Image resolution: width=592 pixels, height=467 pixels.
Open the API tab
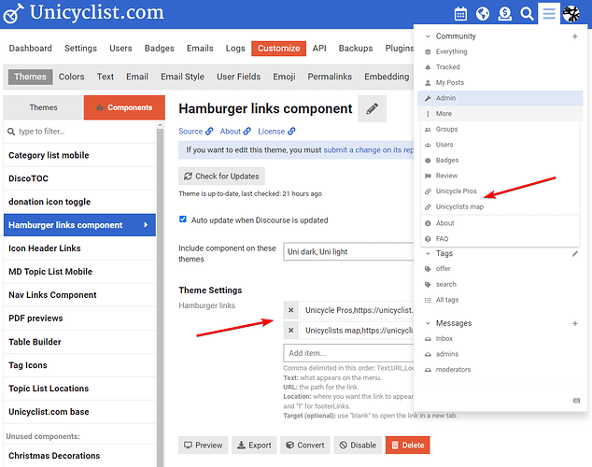tap(319, 49)
